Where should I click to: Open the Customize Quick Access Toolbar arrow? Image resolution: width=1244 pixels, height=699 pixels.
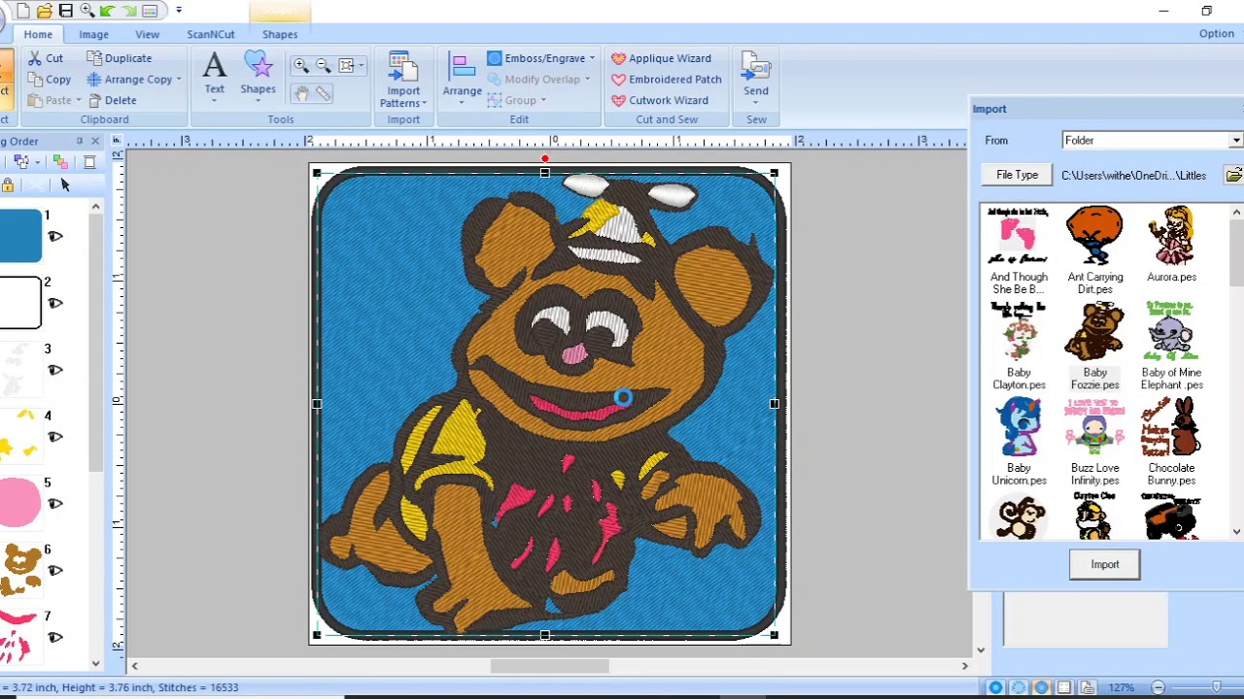pos(179,11)
